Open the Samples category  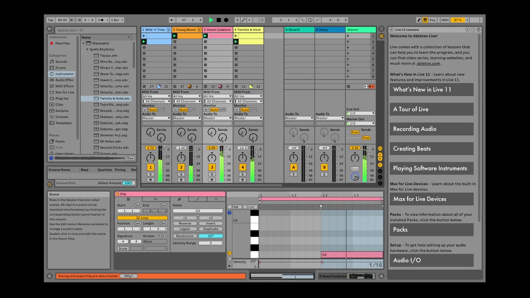pos(62,111)
